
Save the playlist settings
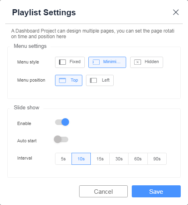pyautogui.click(x=156, y=191)
